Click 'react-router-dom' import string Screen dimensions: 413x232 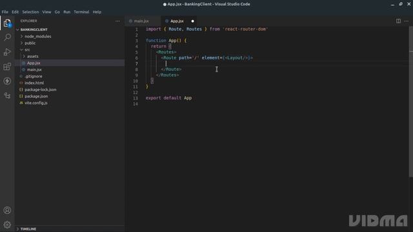(x=245, y=29)
